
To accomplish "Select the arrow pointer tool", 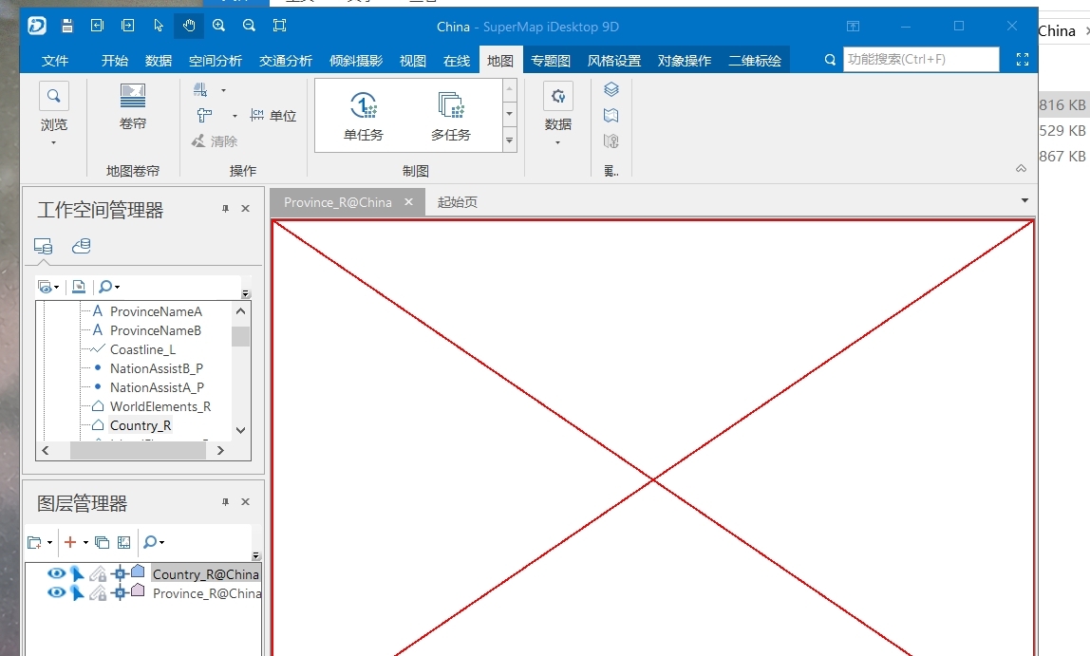I will click(x=159, y=26).
